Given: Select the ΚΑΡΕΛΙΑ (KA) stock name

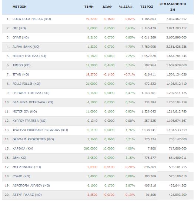Looking at the screenshot, I should coord(23,148).
